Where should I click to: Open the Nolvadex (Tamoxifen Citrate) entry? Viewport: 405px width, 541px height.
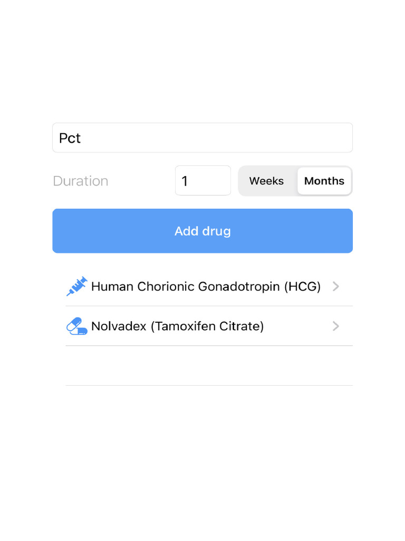[177, 326]
